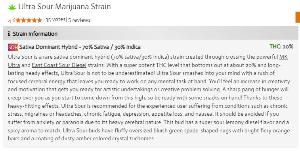The image size is (300, 151).
Task: Click Sativa Dominant Hybrid heading text
Action: 48,47
